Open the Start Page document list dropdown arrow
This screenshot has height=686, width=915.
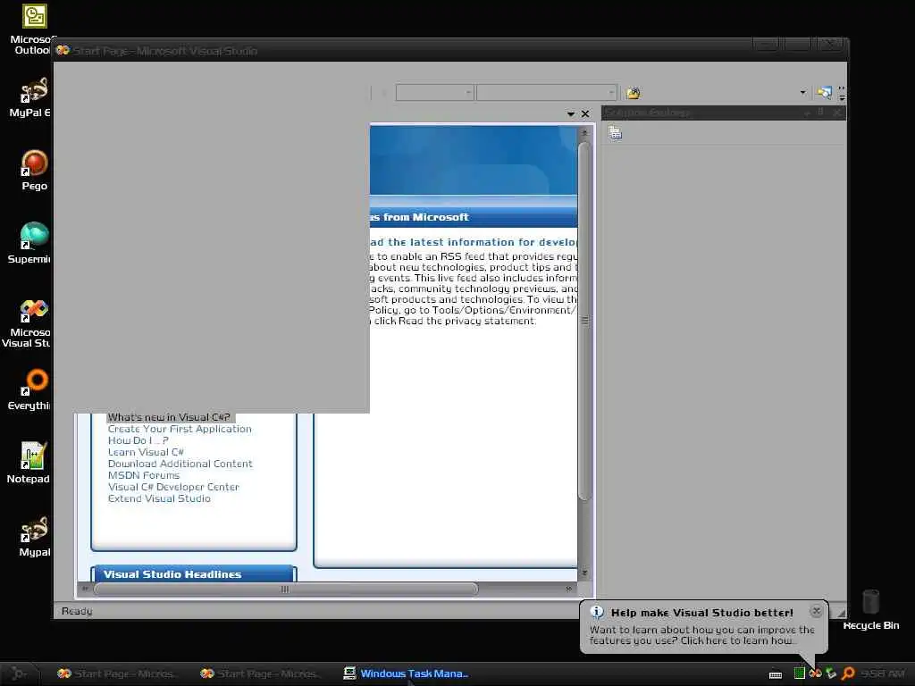pyautogui.click(x=571, y=113)
